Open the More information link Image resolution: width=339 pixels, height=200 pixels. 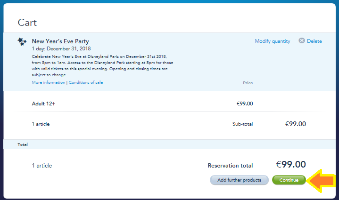tap(49, 82)
